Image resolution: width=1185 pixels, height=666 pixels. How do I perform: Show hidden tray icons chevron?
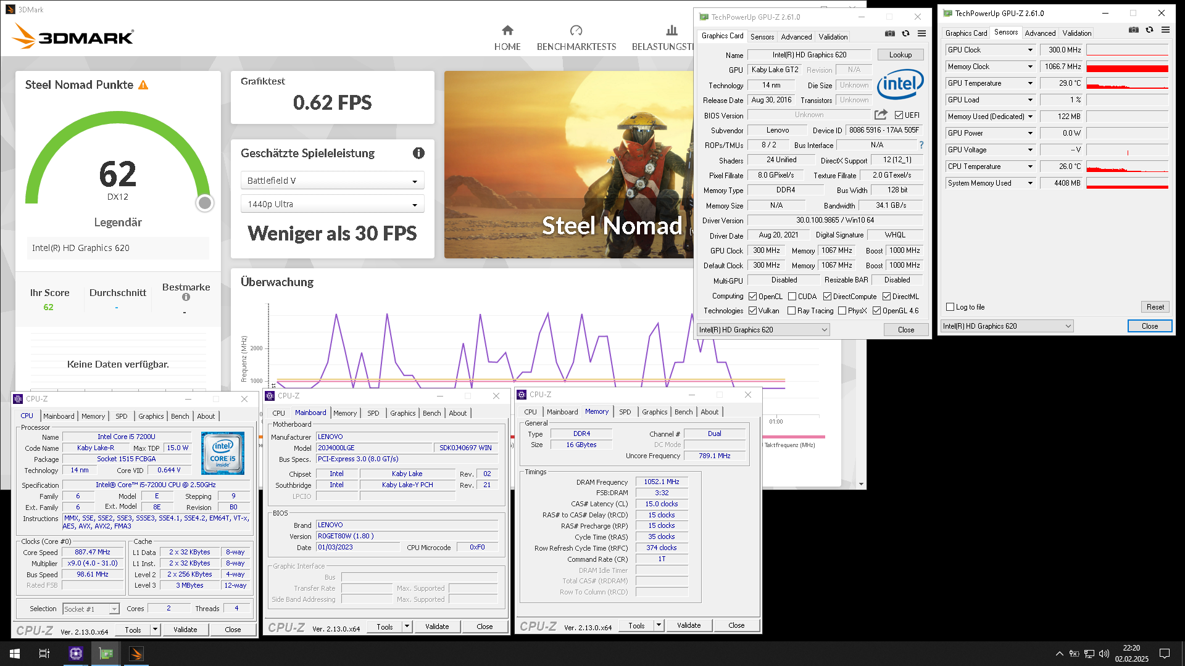(x=1060, y=654)
